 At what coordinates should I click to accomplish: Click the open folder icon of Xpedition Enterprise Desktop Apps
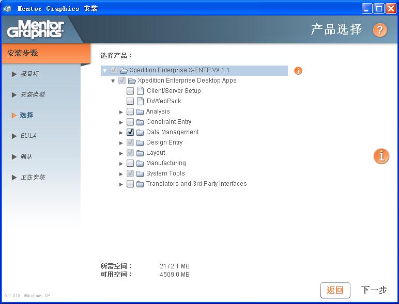[x=132, y=81]
